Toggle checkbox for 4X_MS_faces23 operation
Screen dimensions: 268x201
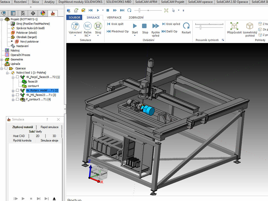[x=17, y=95]
